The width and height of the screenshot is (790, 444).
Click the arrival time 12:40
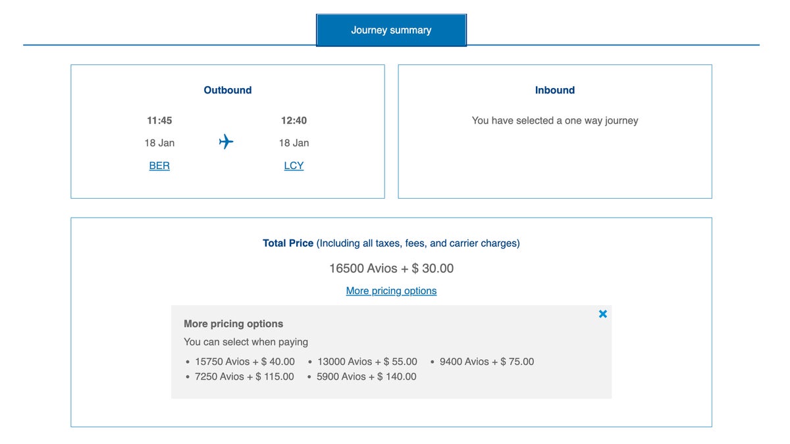(294, 120)
